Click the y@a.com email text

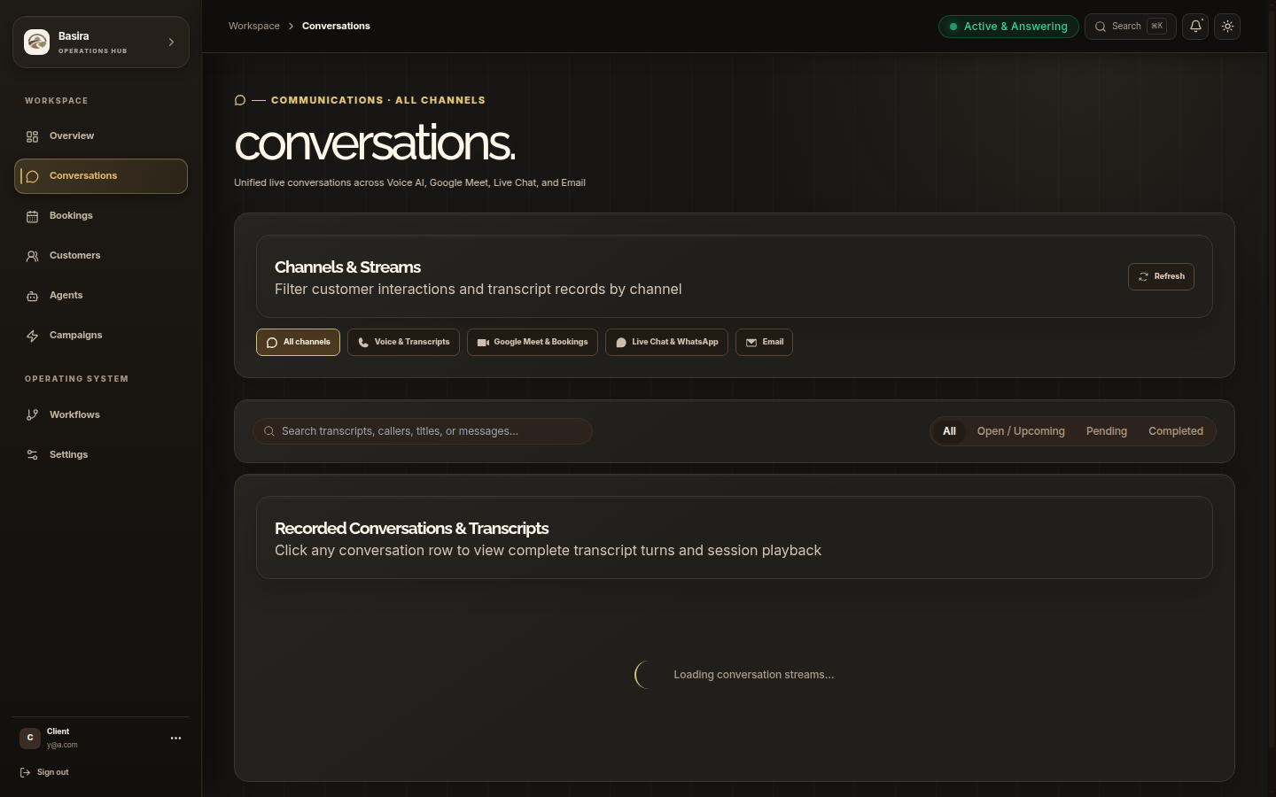click(x=62, y=745)
